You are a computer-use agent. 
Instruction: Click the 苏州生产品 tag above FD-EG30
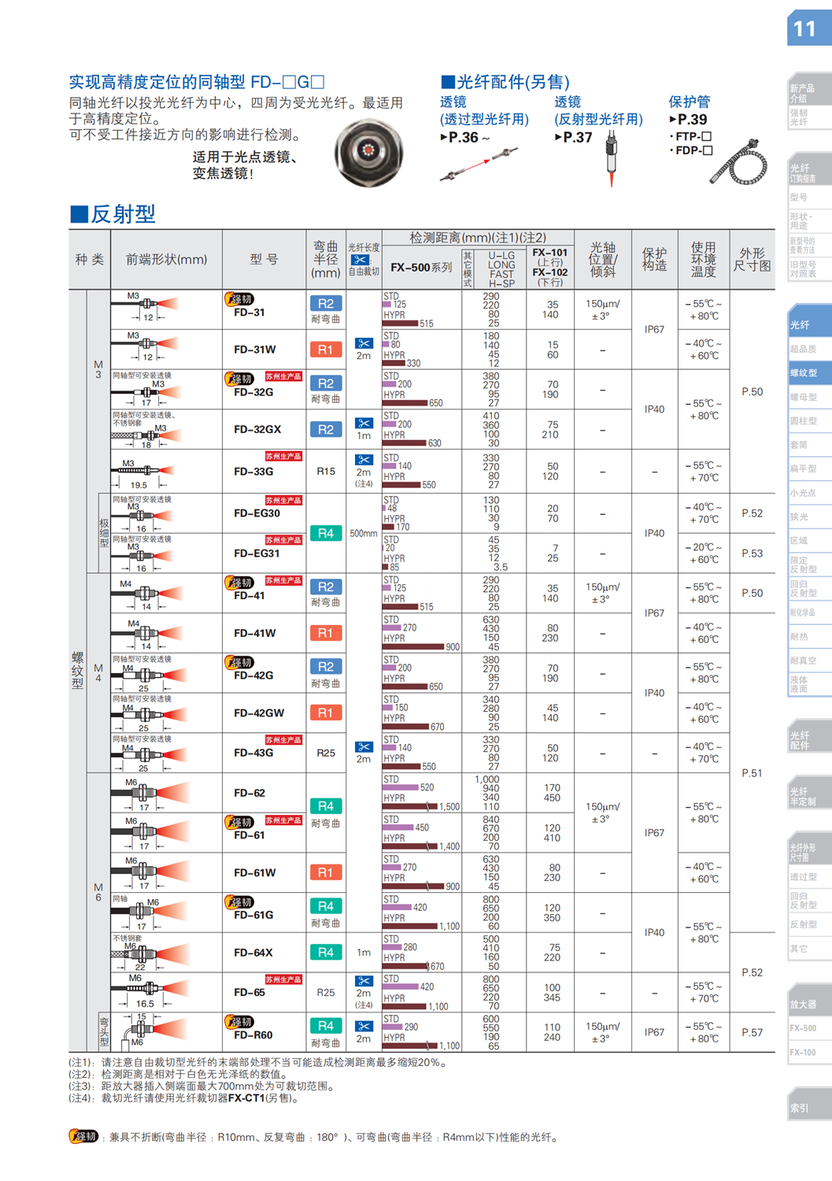tap(283, 501)
